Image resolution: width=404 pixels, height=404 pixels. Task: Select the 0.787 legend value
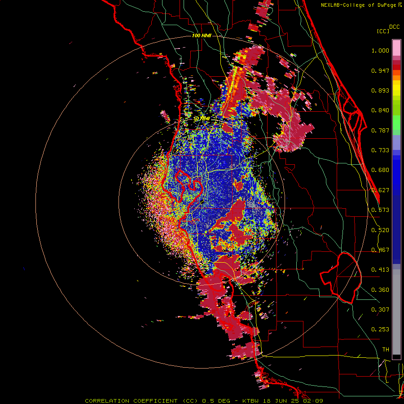pos(380,130)
